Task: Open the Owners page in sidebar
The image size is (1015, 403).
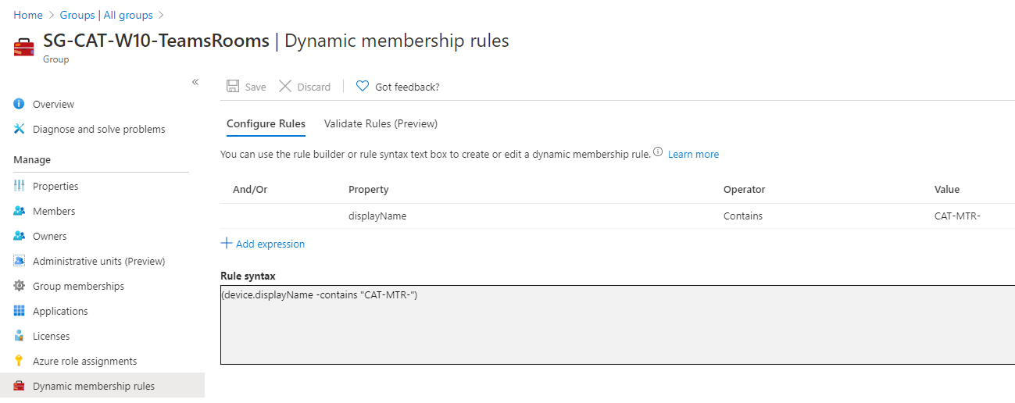Action: click(49, 236)
